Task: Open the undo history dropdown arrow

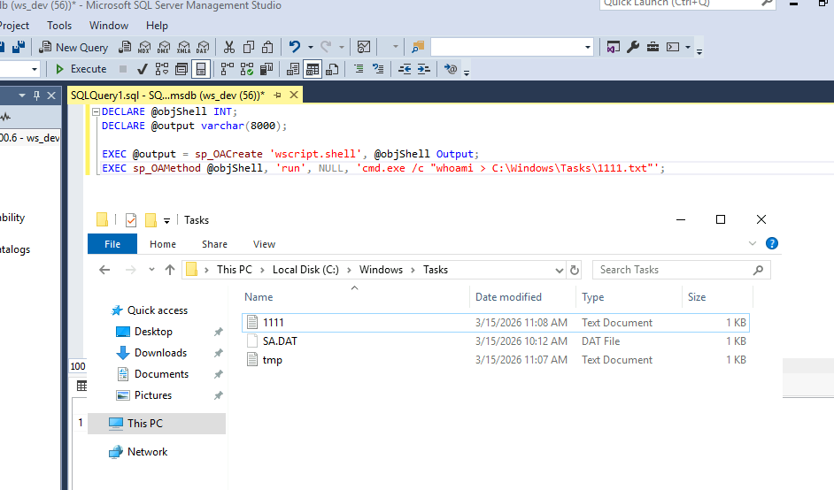Action: tap(311, 47)
